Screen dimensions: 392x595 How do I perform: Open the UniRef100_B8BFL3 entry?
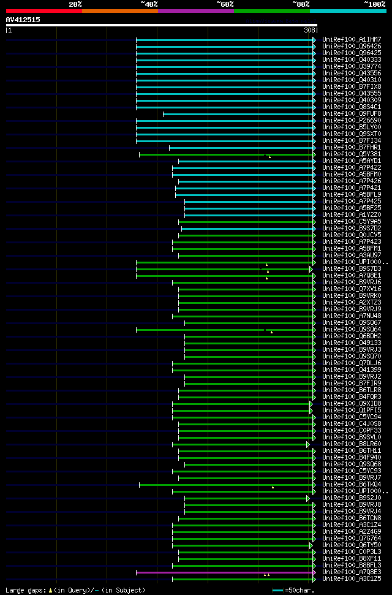[x=352, y=566]
